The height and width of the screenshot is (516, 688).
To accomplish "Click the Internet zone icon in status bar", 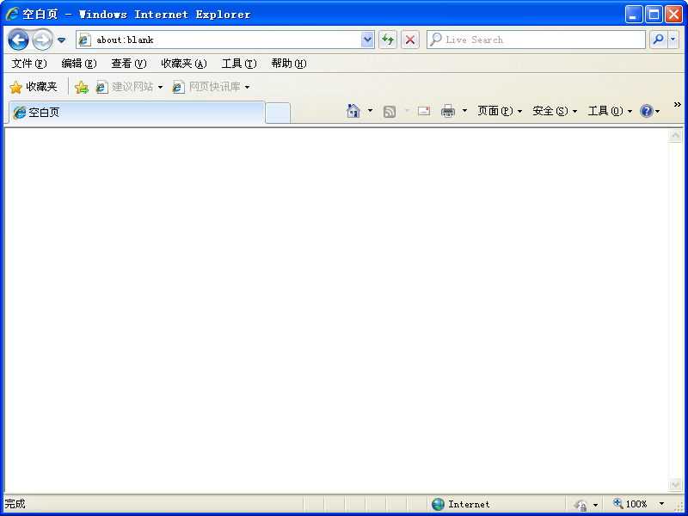I will (x=439, y=504).
